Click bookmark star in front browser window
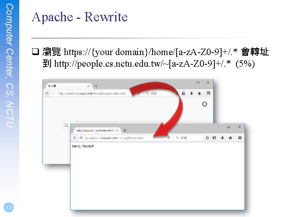 pos(208,138)
